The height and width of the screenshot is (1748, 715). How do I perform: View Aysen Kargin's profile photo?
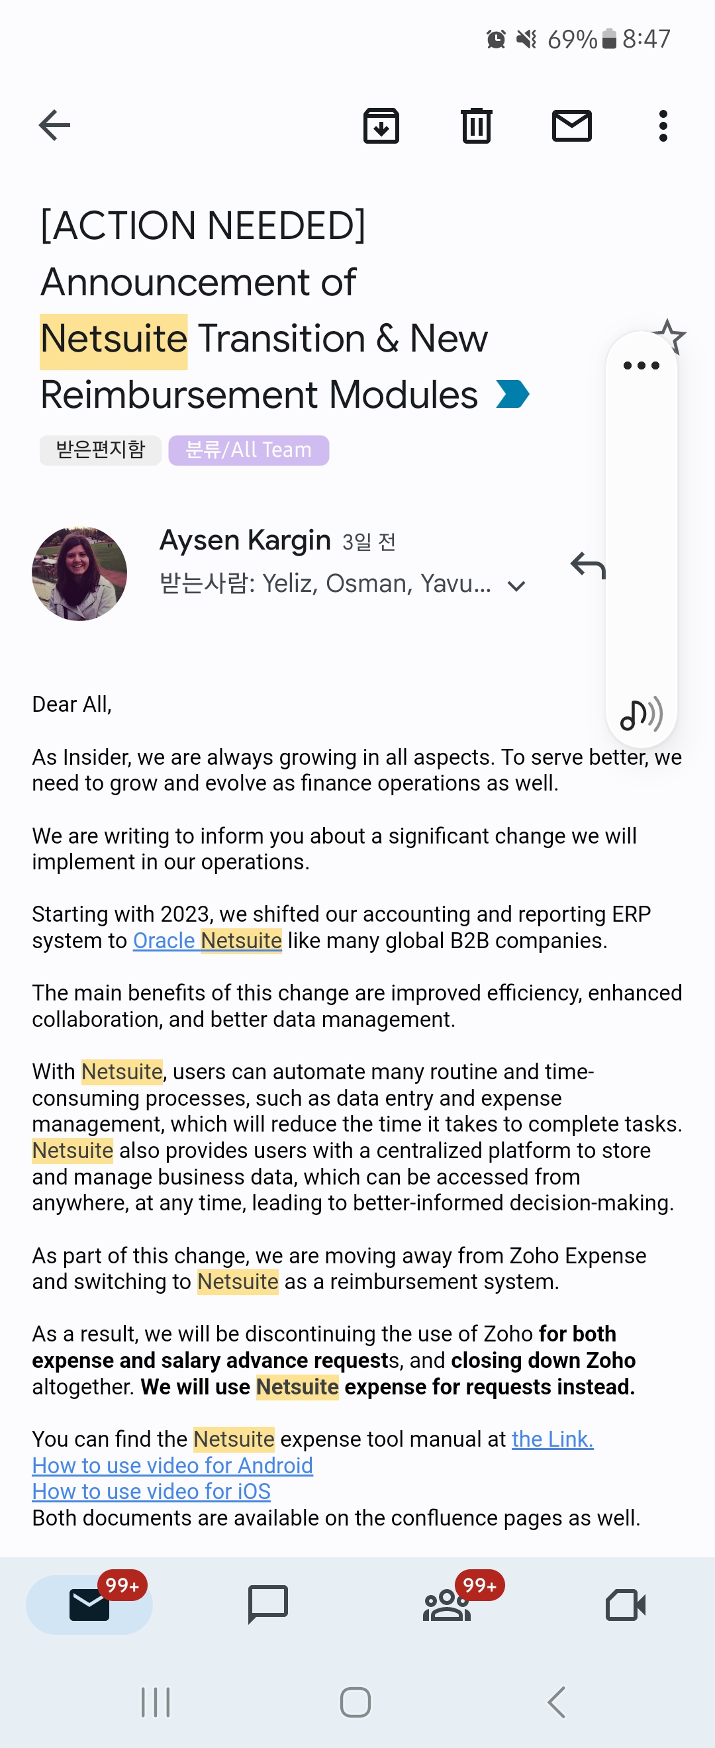click(79, 573)
